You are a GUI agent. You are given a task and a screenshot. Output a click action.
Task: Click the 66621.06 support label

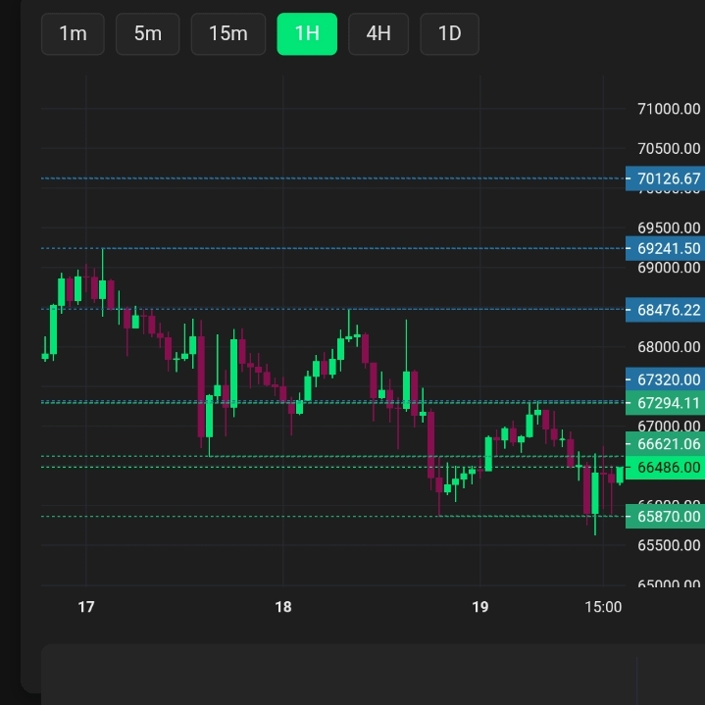pyautogui.click(x=666, y=444)
